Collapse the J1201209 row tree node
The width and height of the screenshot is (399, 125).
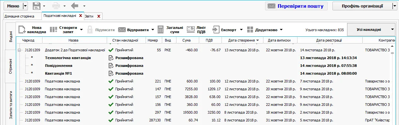tap(19, 50)
